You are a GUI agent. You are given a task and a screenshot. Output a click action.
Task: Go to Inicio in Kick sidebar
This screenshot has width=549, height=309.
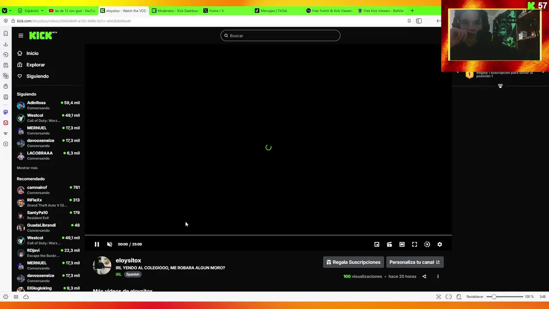28,53
